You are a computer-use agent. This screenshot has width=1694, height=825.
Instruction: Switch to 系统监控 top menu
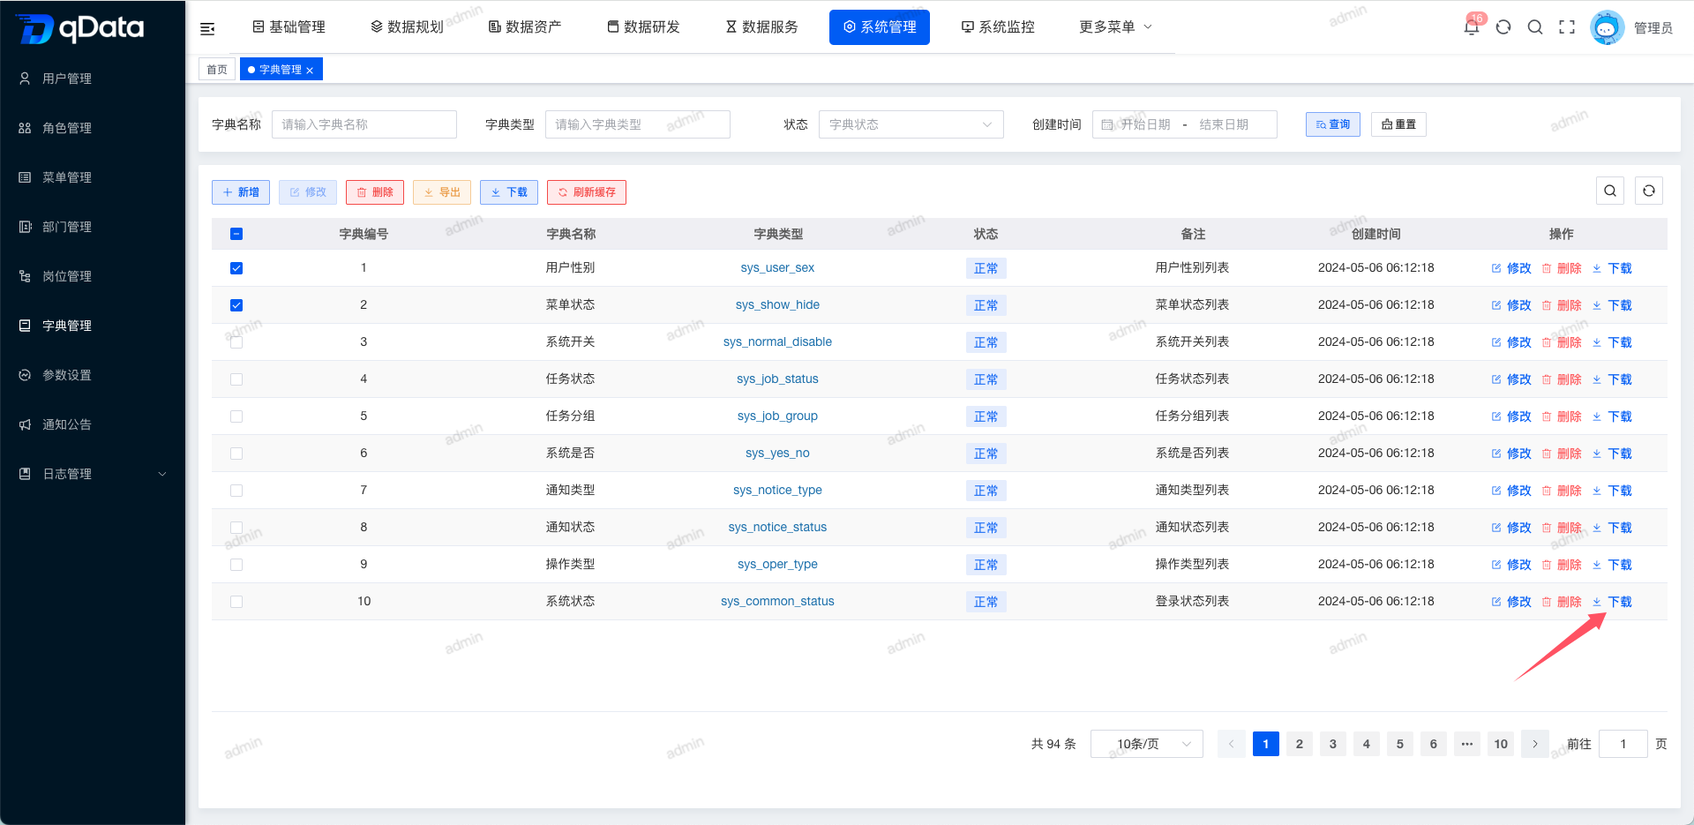pos(998,27)
